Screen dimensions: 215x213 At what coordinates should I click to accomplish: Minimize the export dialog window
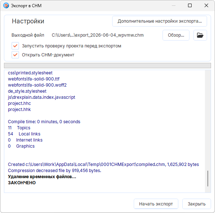pos(174,5)
